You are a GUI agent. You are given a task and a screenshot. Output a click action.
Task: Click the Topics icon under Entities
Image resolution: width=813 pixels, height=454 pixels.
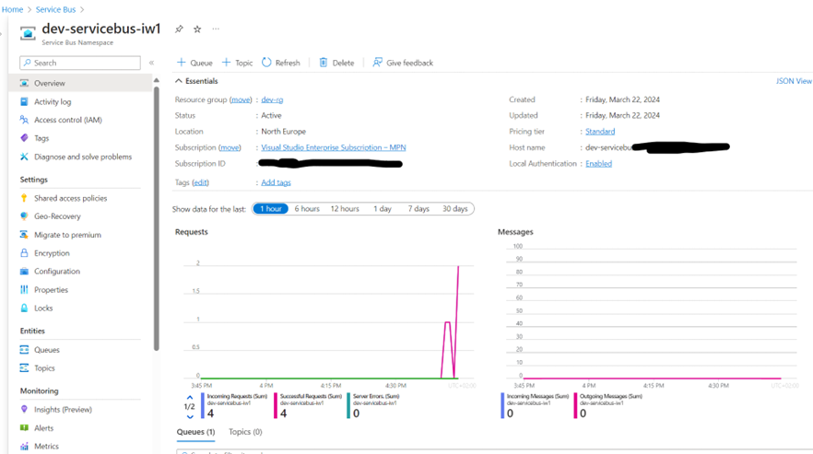24,368
